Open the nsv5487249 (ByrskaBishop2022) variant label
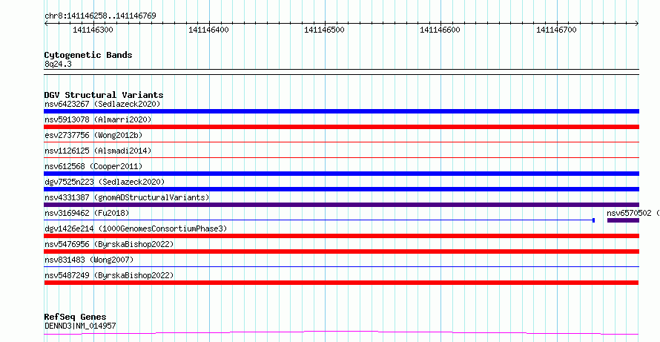 tap(109, 275)
